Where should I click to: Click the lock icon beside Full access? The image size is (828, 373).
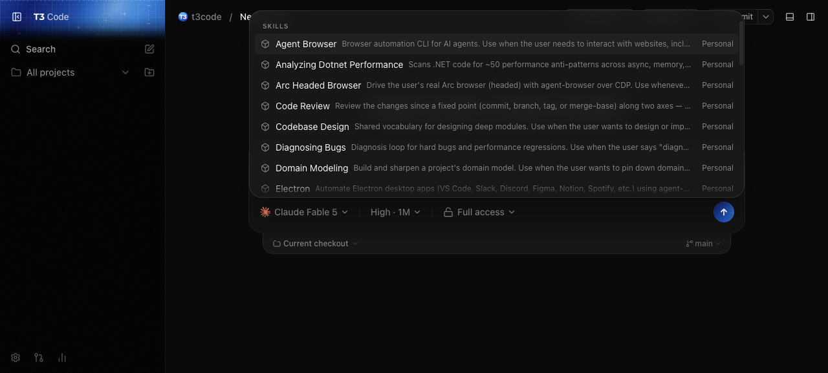[448, 212]
